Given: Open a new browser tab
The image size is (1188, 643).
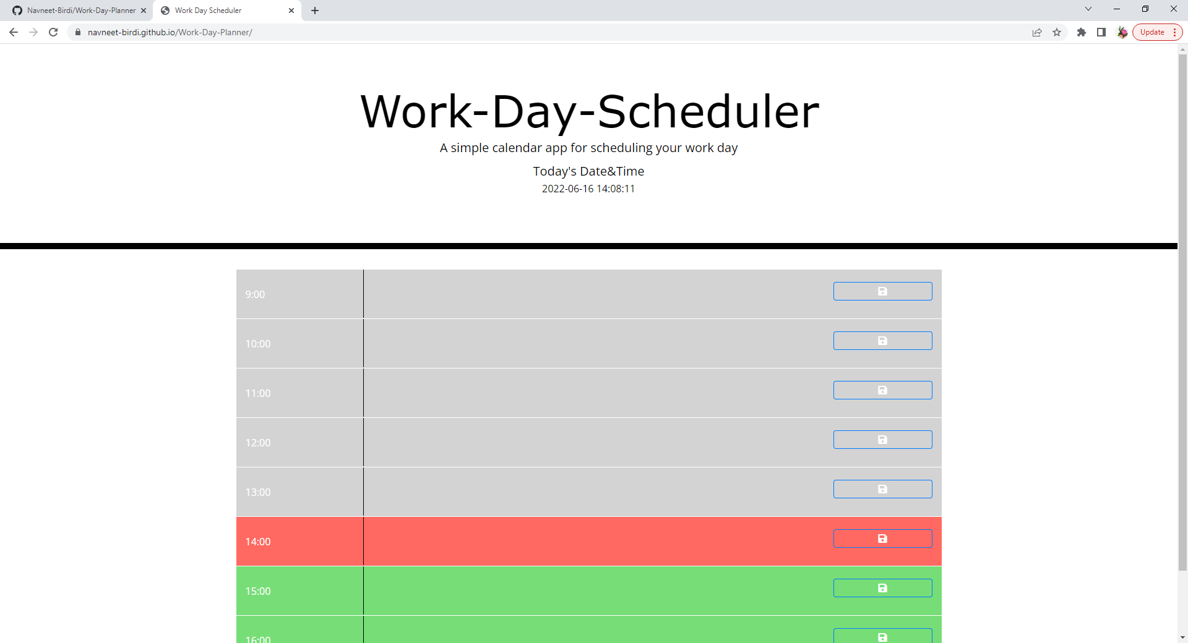Looking at the screenshot, I should click(x=315, y=11).
